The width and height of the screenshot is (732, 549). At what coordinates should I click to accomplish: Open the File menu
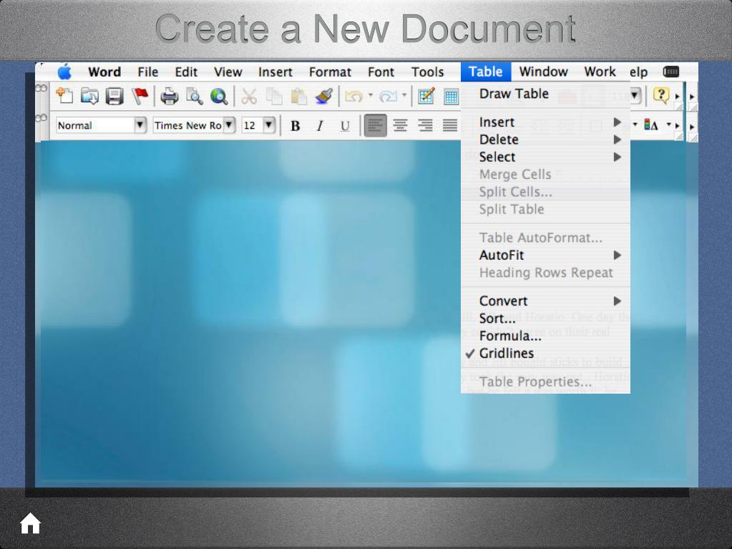148,72
